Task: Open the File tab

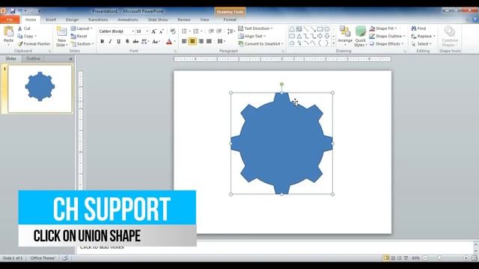Action: pos(10,19)
